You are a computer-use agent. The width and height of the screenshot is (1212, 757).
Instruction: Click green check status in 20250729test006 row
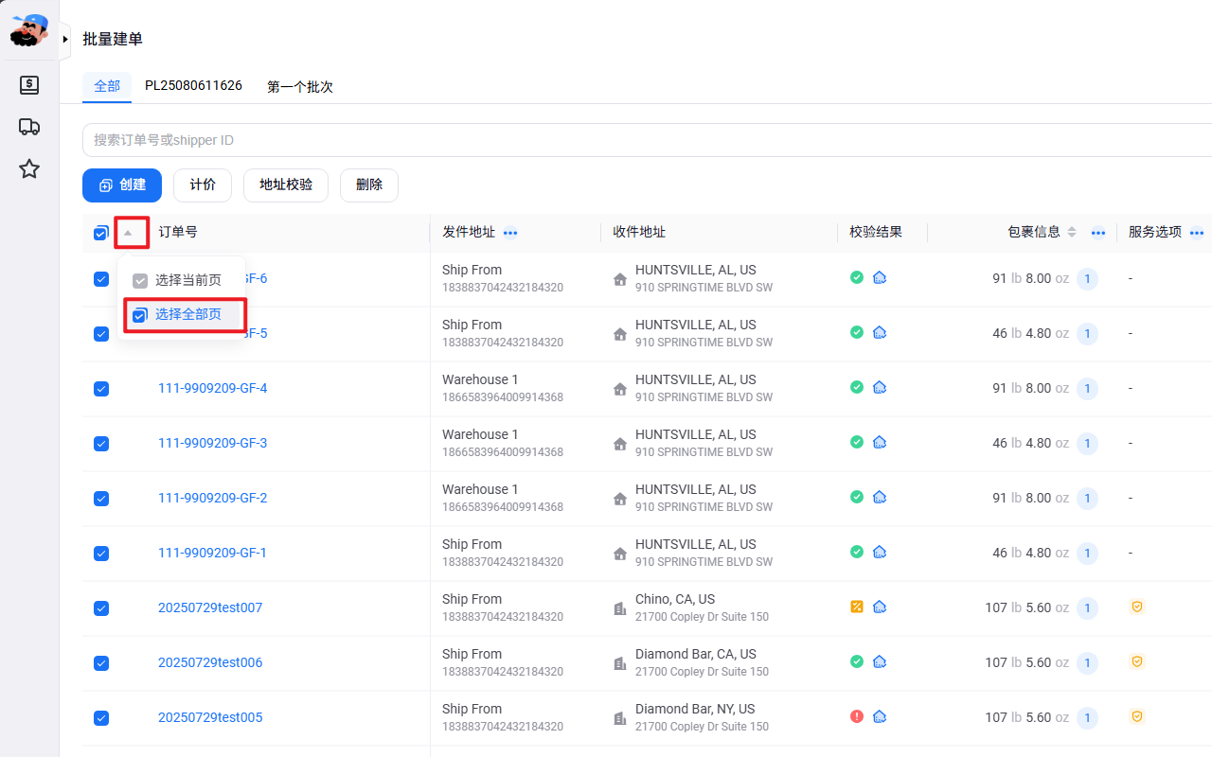(x=857, y=661)
